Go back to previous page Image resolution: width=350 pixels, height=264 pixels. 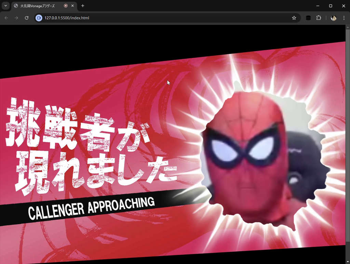coord(6,18)
